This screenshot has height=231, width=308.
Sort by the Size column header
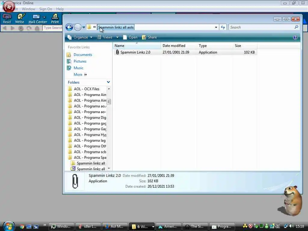point(245,46)
